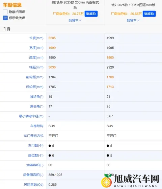Screen dimensions: 162x189
Task: Click the 风阻系数(Cd) parameter label
Action: click(x=33, y=185)
